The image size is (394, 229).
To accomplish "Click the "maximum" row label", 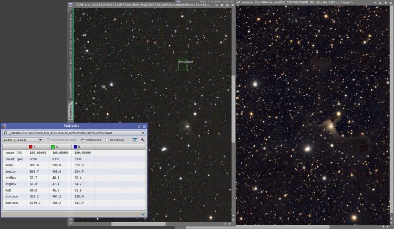I will pyautogui.click(x=12, y=203).
